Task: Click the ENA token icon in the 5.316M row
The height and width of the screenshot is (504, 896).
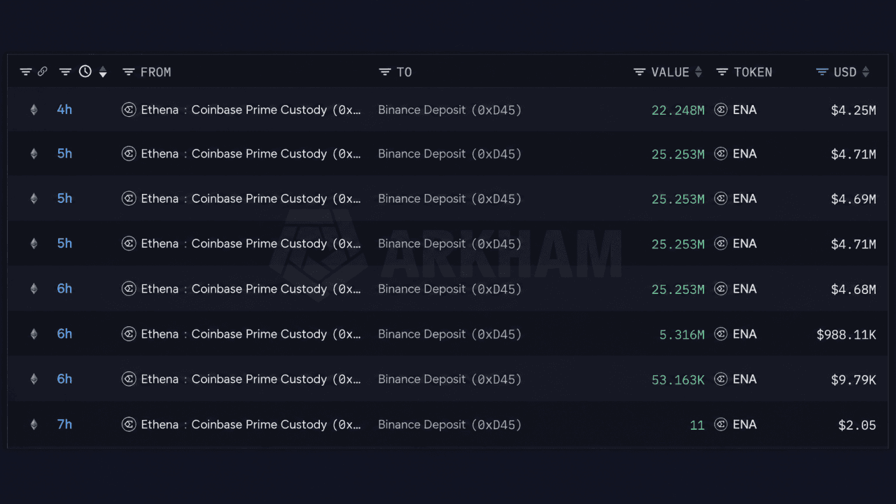Action: point(721,334)
